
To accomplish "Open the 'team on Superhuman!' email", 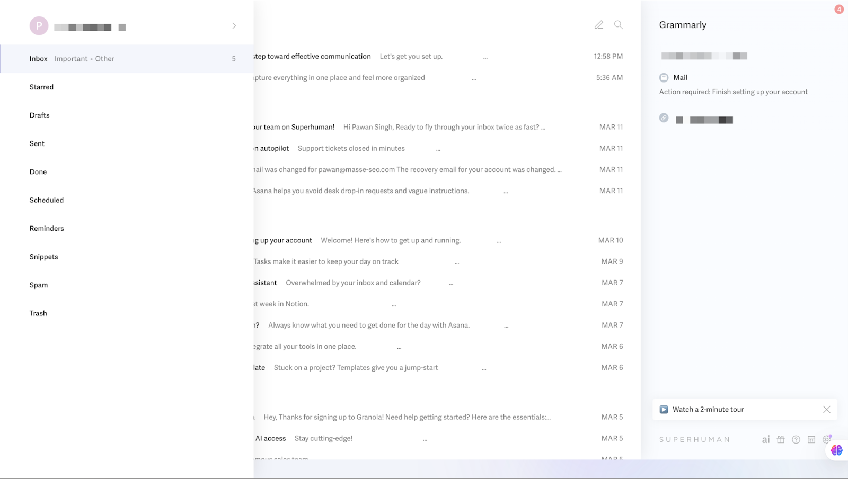I will pyautogui.click(x=447, y=127).
